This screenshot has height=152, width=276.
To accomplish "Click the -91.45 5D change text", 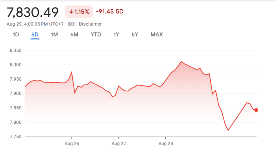I will pyautogui.click(x=109, y=12).
